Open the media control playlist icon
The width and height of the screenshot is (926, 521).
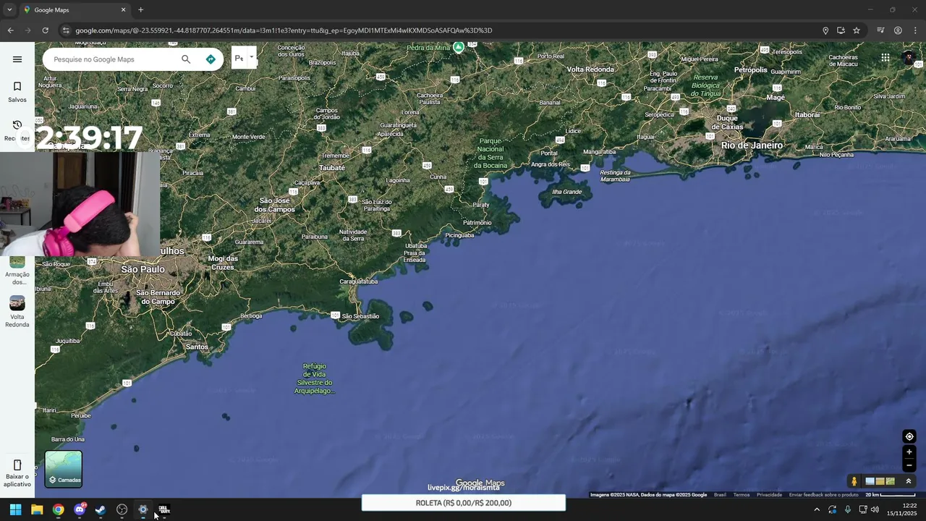[x=880, y=30]
